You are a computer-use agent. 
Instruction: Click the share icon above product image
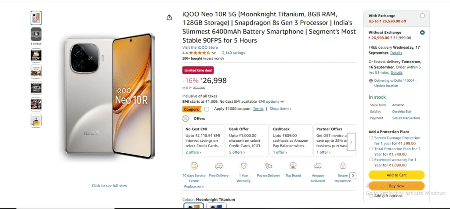pos(169,18)
